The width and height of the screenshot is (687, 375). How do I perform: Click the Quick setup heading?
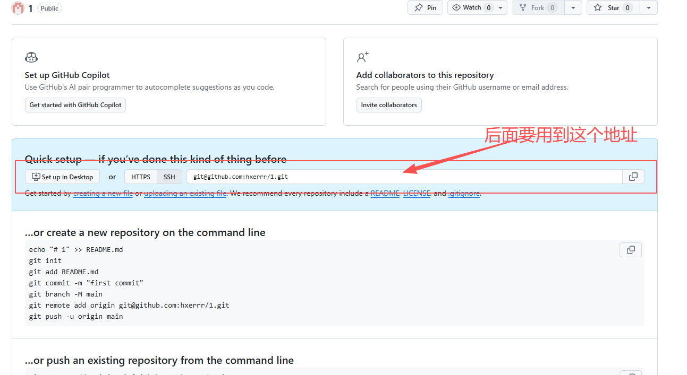coord(156,159)
